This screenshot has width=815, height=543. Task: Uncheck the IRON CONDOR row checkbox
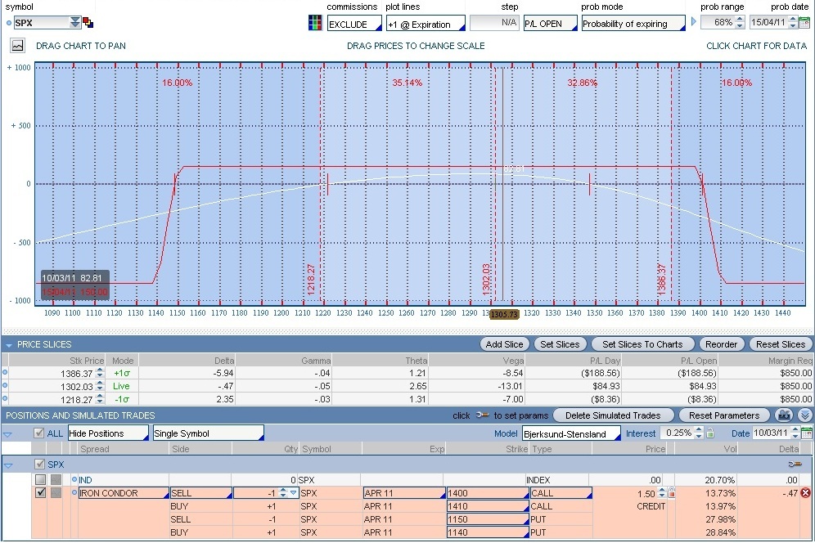41,493
